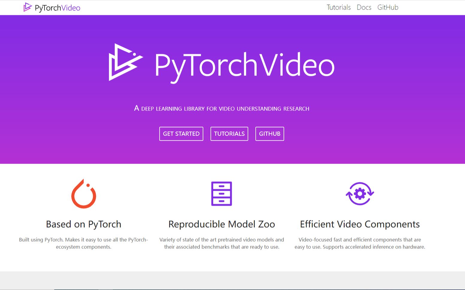Click the PyTorchVideo logo icon in navbar
The width and height of the screenshot is (465, 290).
(x=28, y=7)
